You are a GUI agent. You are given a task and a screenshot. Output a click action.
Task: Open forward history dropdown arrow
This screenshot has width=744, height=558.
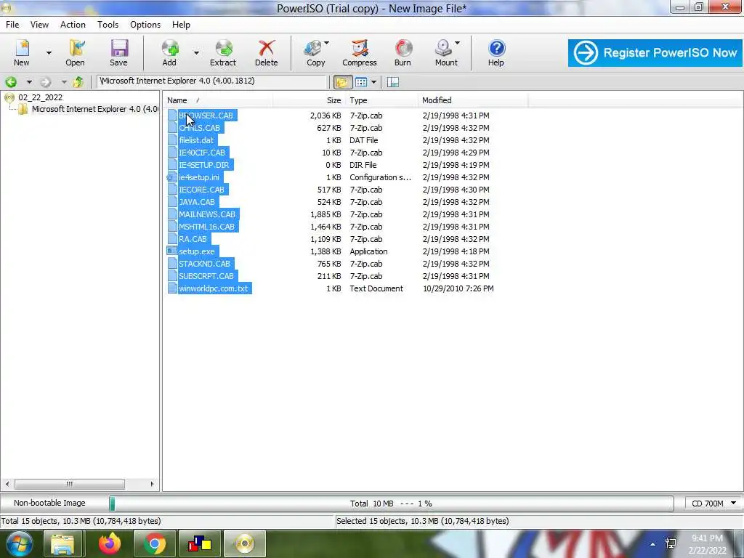(64, 82)
